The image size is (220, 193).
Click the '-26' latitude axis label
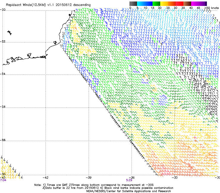3,107
